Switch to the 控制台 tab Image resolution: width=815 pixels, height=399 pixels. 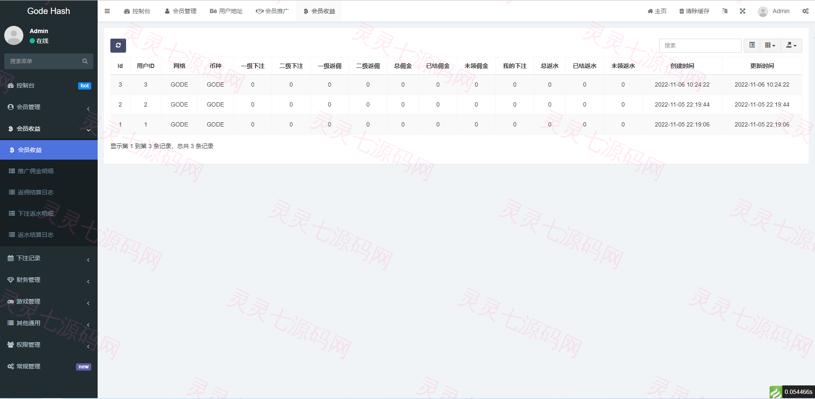(137, 11)
